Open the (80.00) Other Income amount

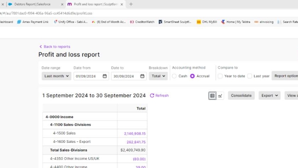coord(139,159)
